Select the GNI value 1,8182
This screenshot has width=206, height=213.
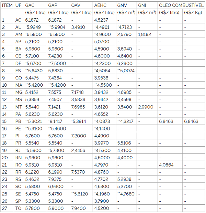pyautogui.click(x=145, y=34)
